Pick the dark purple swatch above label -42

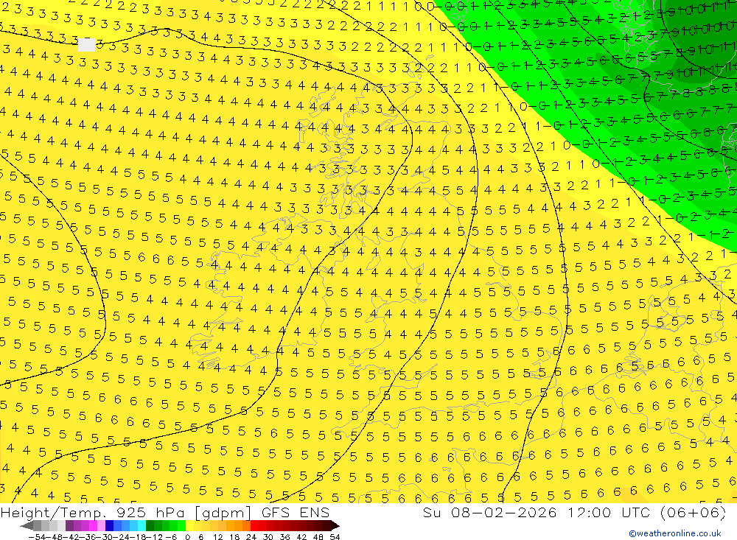click(x=69, y=526)
